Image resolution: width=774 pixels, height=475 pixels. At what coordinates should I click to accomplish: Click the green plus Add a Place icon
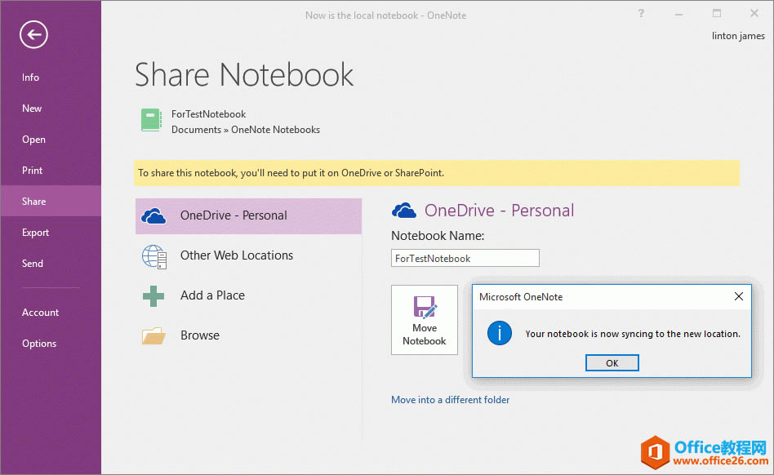point(153,295)
